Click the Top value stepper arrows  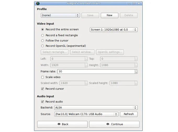(136, 59)
